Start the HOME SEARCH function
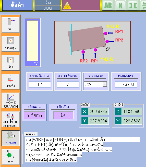 11,100
